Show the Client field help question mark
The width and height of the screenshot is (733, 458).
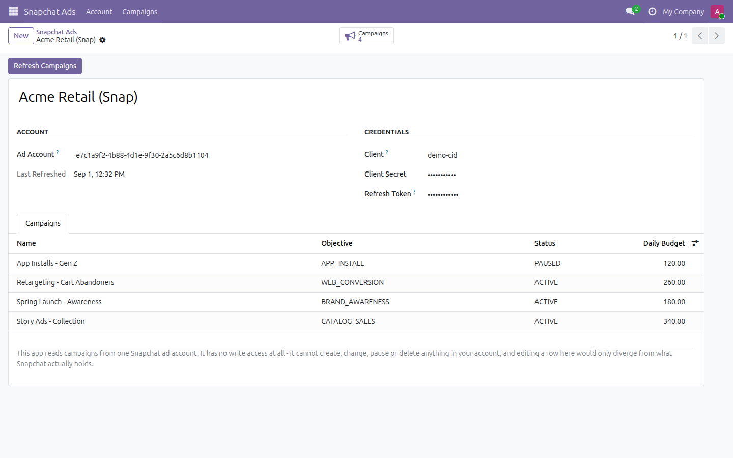coord(387,152)
